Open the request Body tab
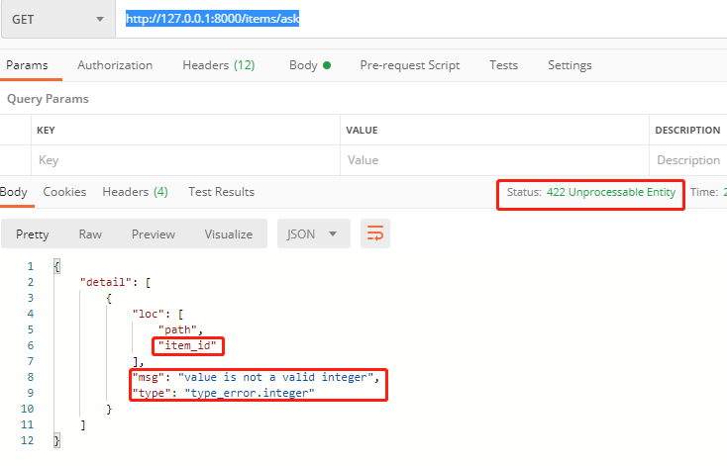Screen dimensions: 727x466 (x=309, y=65)
